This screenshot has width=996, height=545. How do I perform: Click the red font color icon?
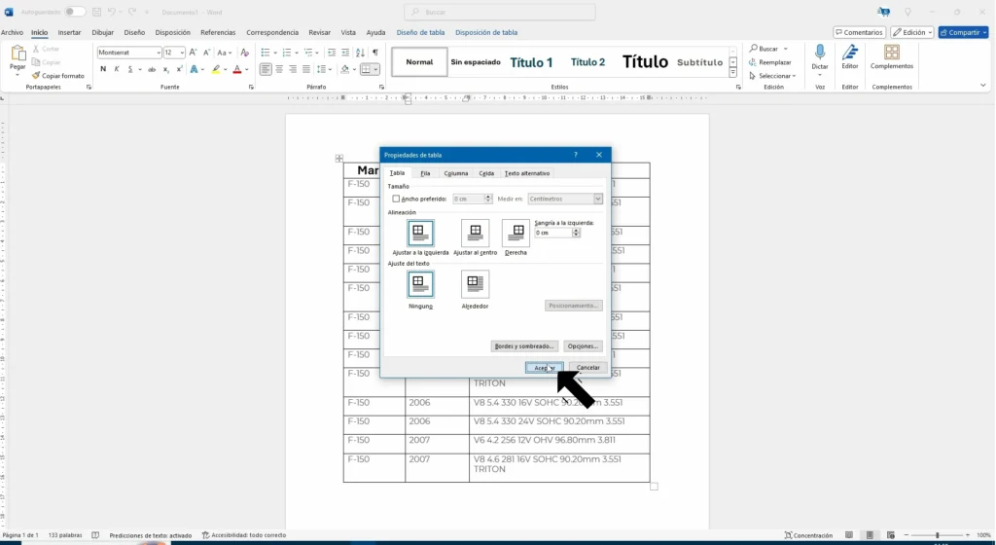click(237, 69)
